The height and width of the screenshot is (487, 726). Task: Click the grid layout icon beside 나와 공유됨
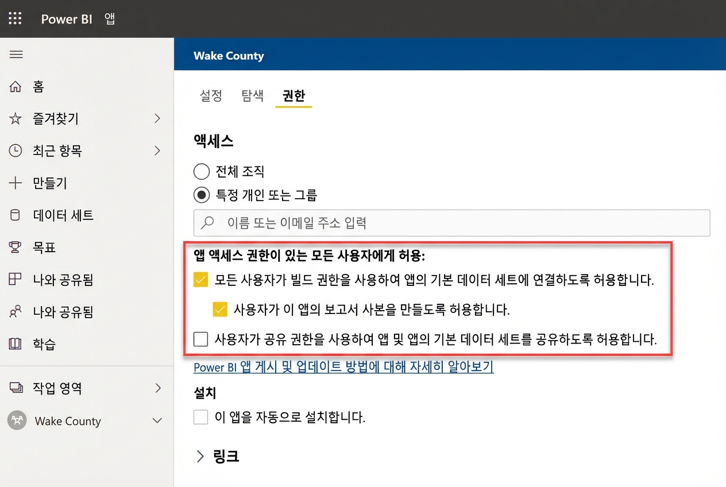tap(16, 280)
